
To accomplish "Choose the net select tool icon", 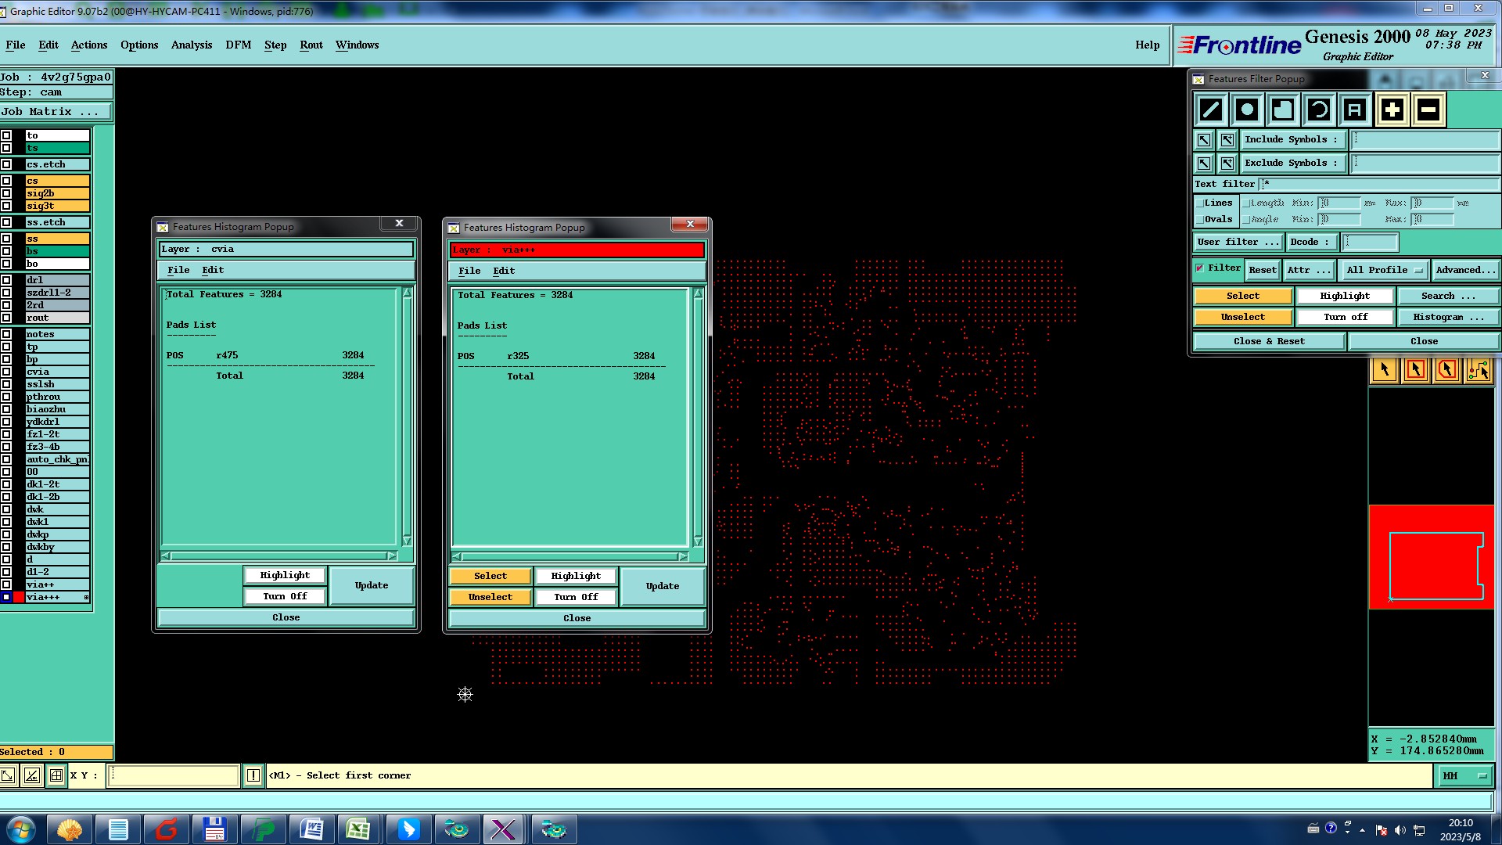I will [1479, 369].
